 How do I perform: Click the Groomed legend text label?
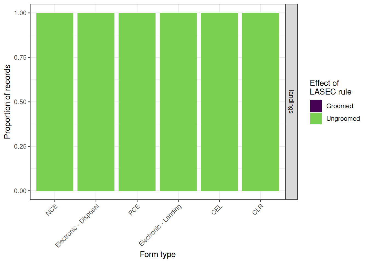point(340,106)
